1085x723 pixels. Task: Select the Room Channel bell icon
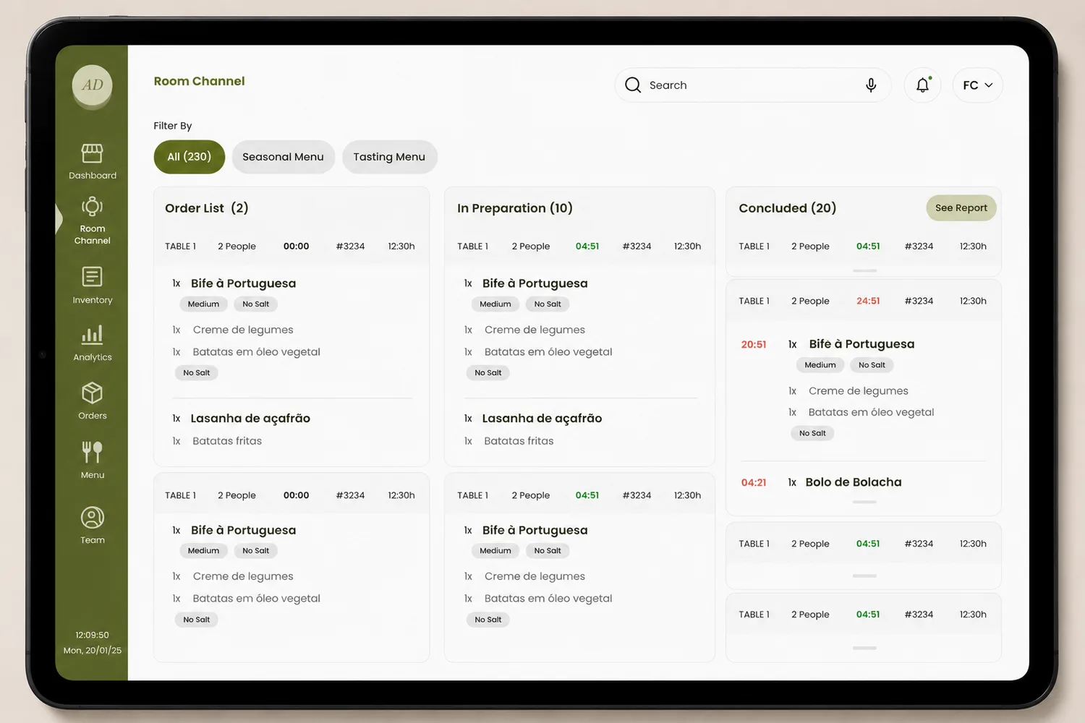coord(92,207)
